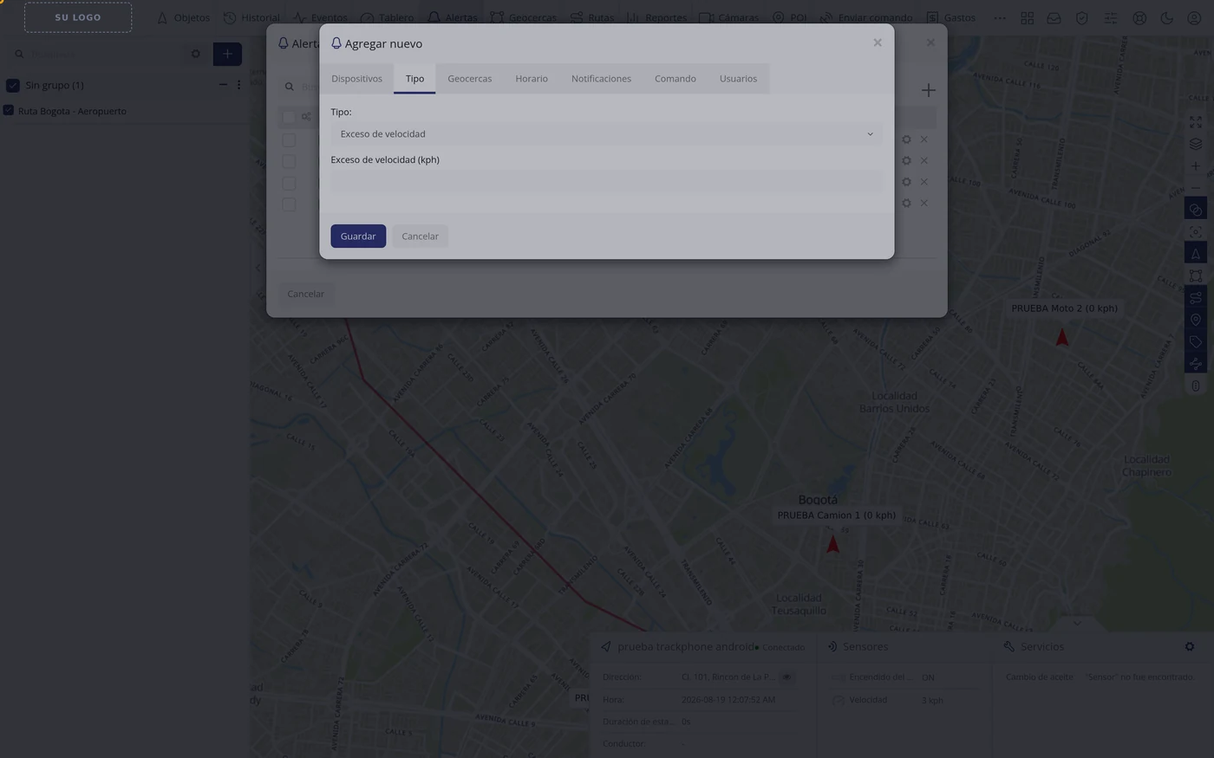Open Rutas in the top navigation
Screen dimensions: 1214x758
pyautogui.click(x=591, y=17)
